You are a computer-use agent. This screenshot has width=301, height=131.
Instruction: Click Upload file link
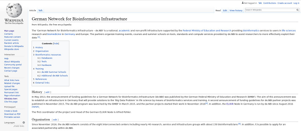(9, 86)
